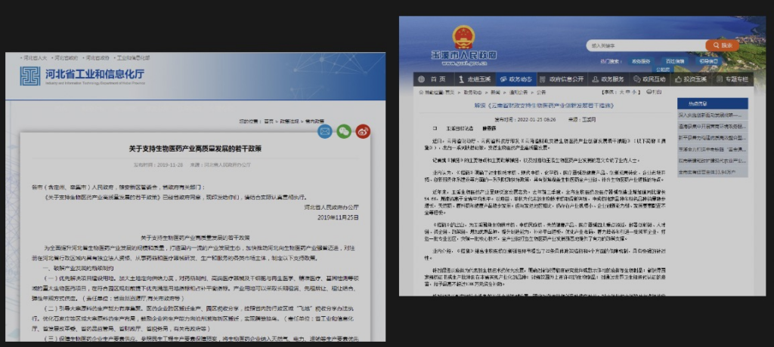This screenshot has width=774, height=347.
Task: Open the 首页 tab on Yuxi navbar
Action: [x=437, y=79]
